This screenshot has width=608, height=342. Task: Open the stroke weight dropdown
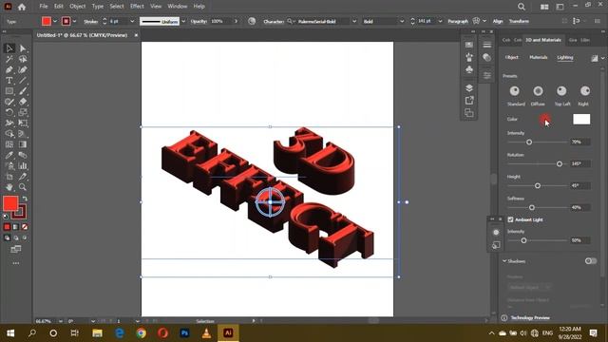tap(132, 21)
